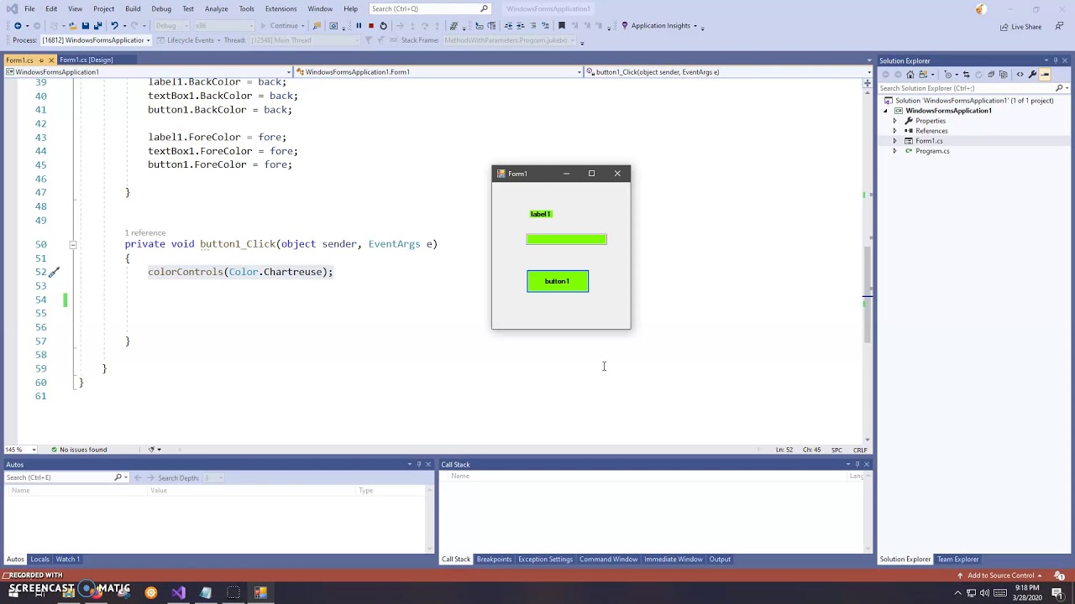Click Add to Source Control
Screen dimensions: 1075x604
click(1000, 575)
